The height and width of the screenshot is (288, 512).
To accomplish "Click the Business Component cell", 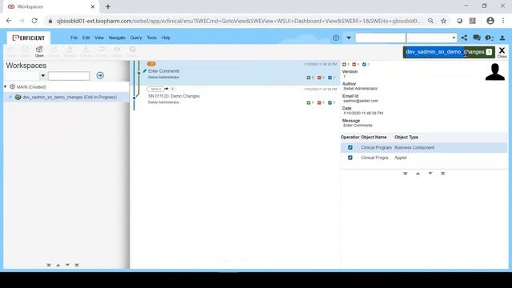I will (414, 147).
